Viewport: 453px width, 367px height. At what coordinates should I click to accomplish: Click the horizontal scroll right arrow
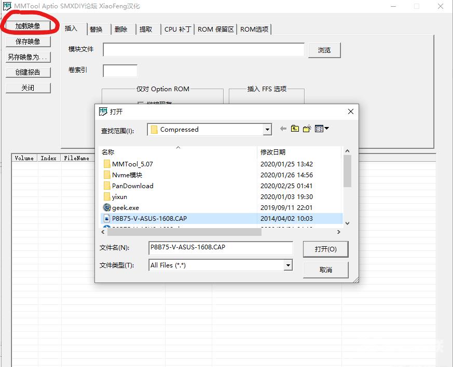[x=339, y=232]
